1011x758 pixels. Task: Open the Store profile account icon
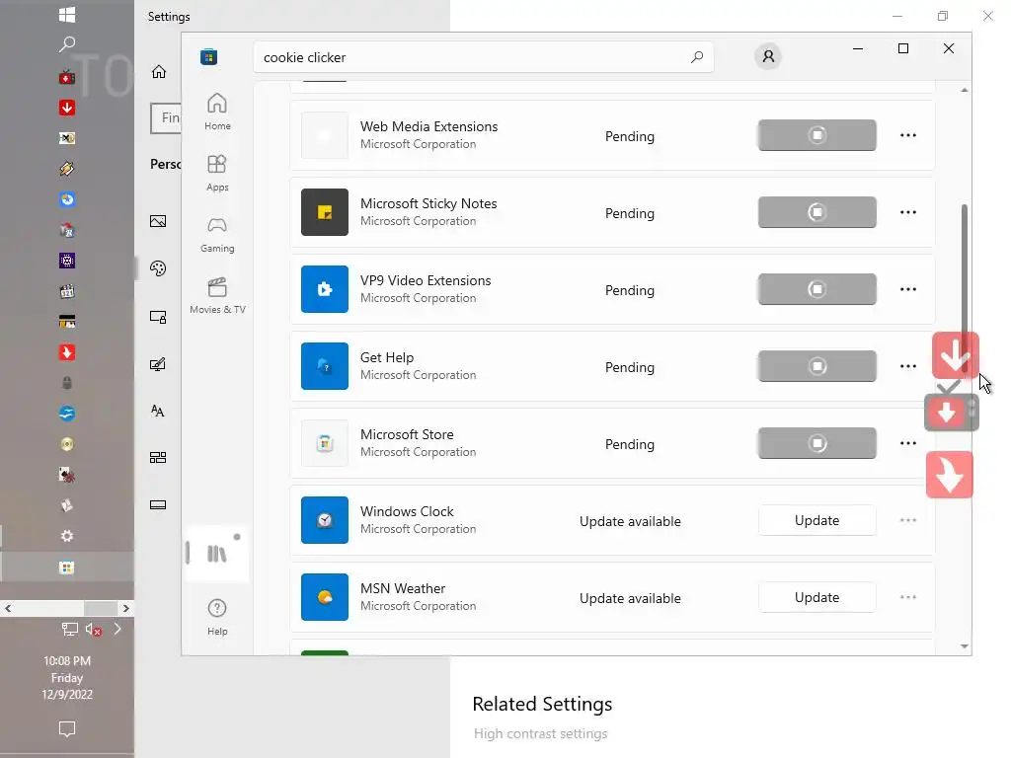click(768, 56)
